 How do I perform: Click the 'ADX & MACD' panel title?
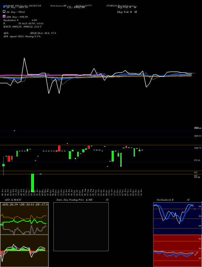(13, 200)
